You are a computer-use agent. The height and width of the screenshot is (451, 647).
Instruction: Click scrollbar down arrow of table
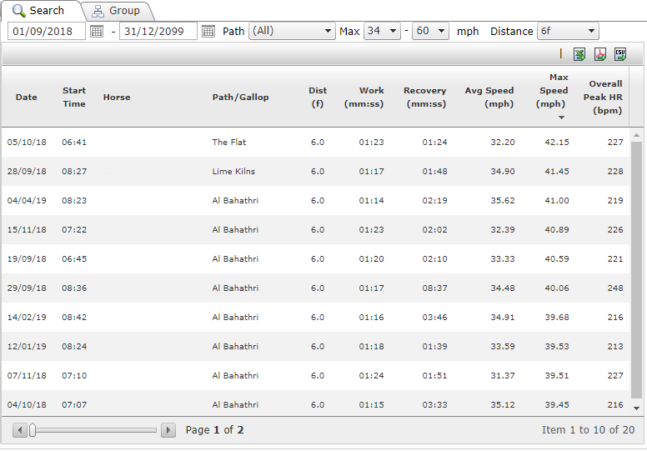[637, 408]
